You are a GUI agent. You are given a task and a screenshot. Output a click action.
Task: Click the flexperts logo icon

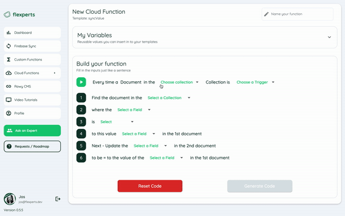pos(7,14)
